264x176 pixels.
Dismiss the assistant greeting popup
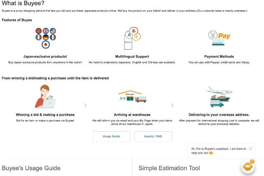250,148
